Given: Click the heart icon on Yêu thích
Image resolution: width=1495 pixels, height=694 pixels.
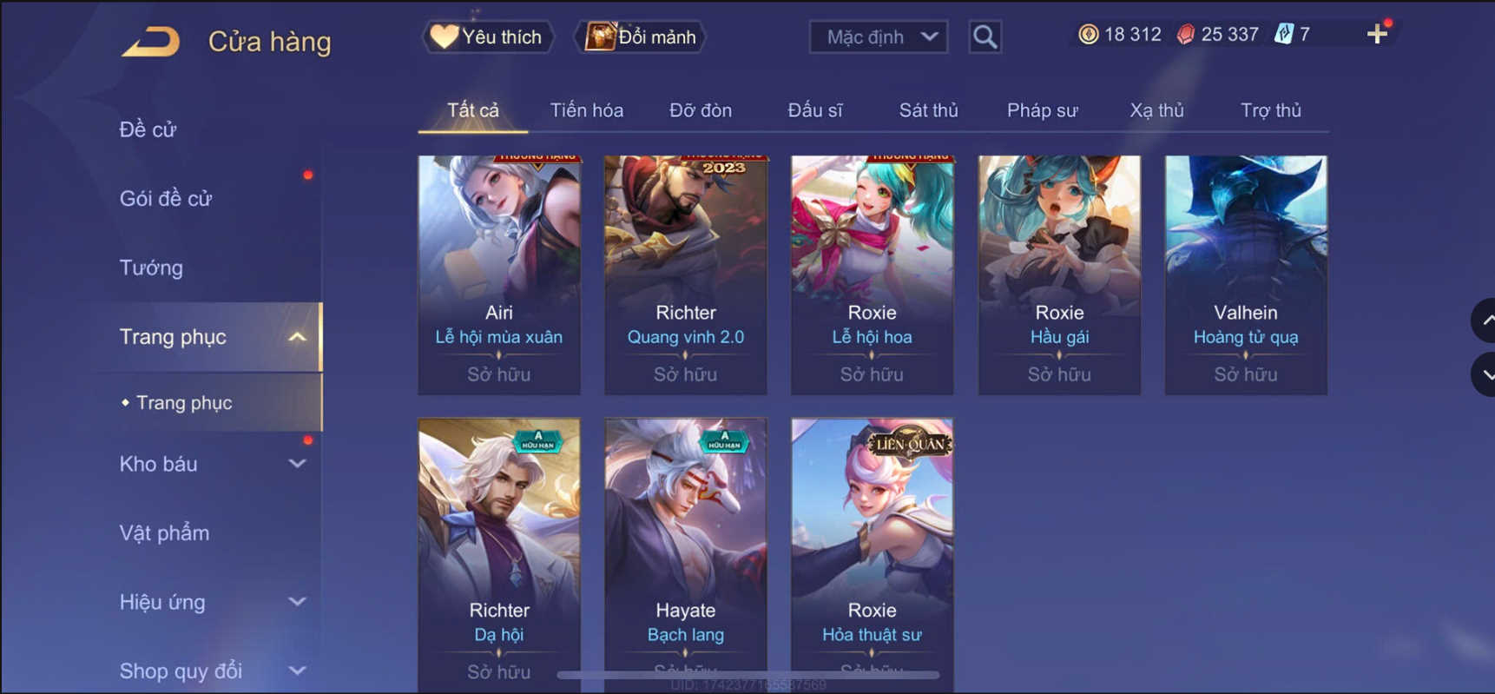Looking at the screenshot, I should click(x=445, y=36).
